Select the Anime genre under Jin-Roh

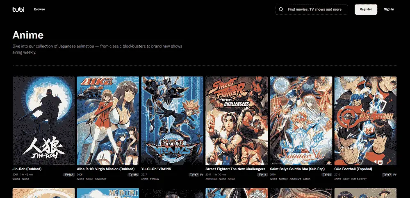tap(25, 179)
